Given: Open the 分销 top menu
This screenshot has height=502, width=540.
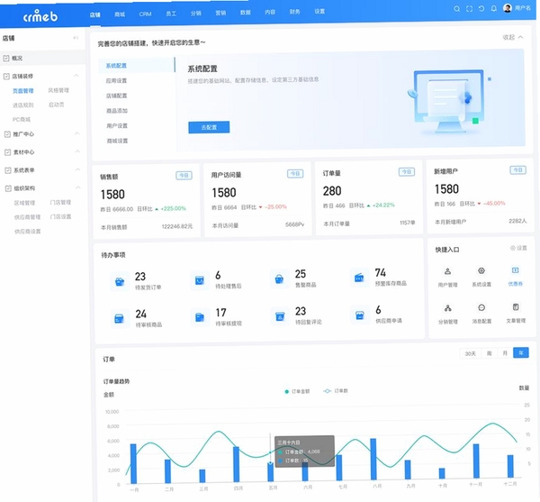Looking at the screenshot, I should (x=196, y=14).
